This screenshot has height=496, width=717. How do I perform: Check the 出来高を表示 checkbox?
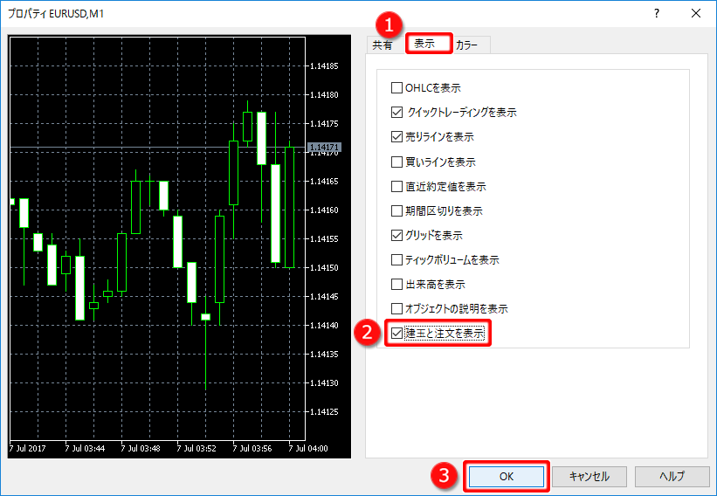point(397,284)
